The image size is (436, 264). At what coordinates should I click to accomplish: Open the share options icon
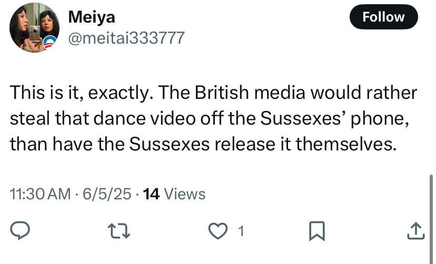pos(415,230)
